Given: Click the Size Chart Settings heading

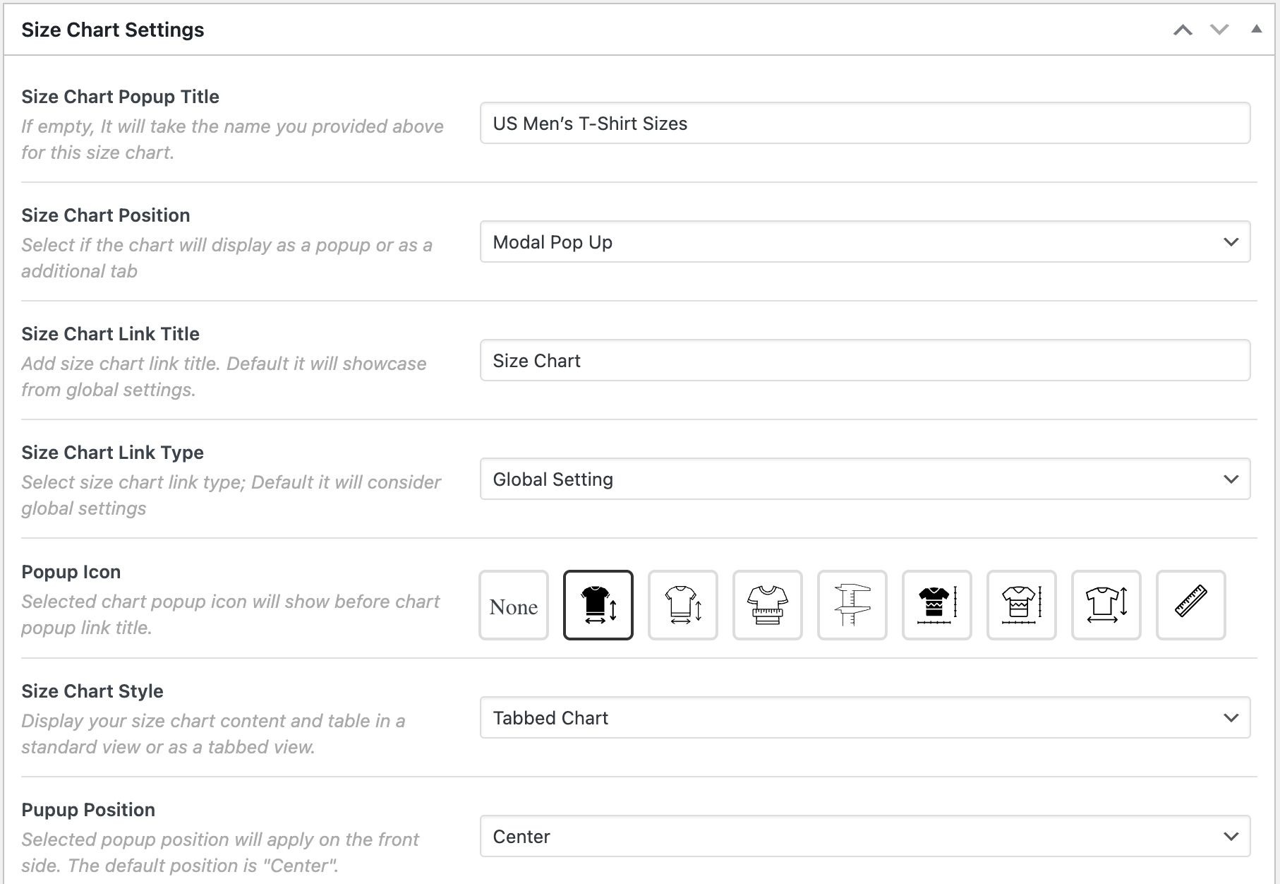Looking at the screenshot, I should click(113, 30).
